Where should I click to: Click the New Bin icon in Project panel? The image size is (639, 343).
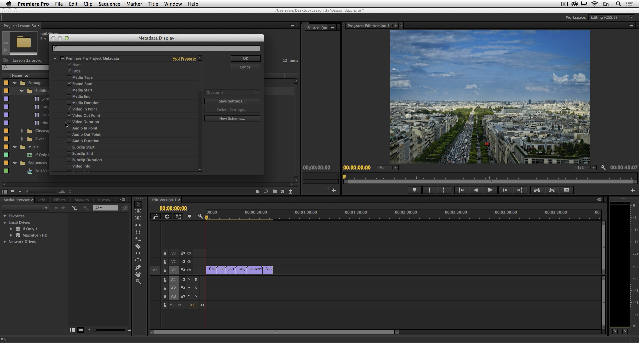274,192
